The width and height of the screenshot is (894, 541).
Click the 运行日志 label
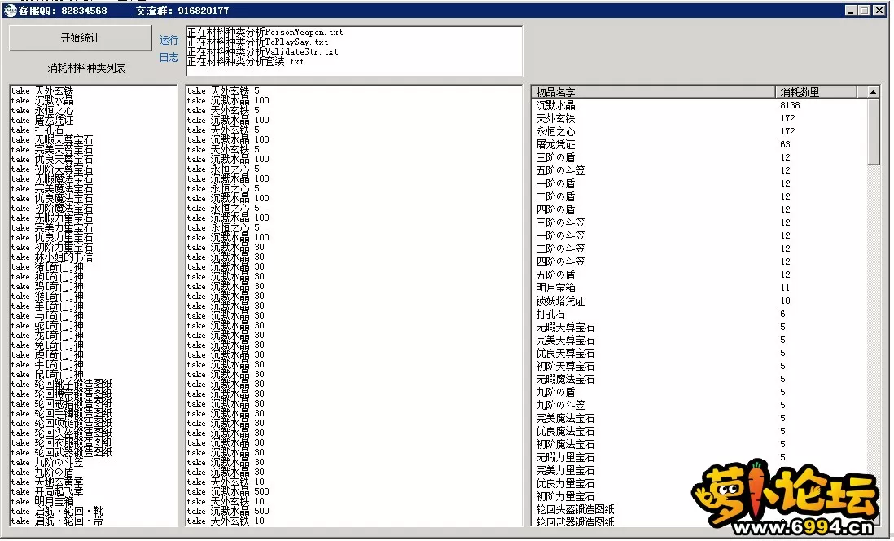click(x=169, y=49)
